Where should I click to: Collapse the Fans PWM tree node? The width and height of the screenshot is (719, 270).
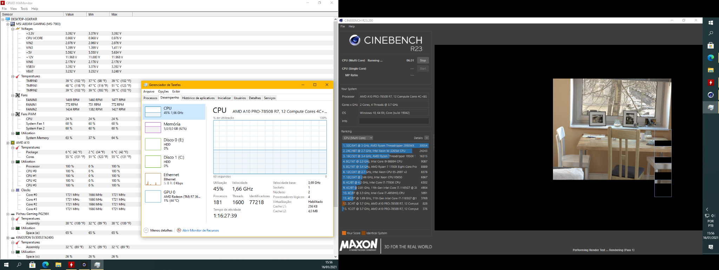[x=13, y=114]
